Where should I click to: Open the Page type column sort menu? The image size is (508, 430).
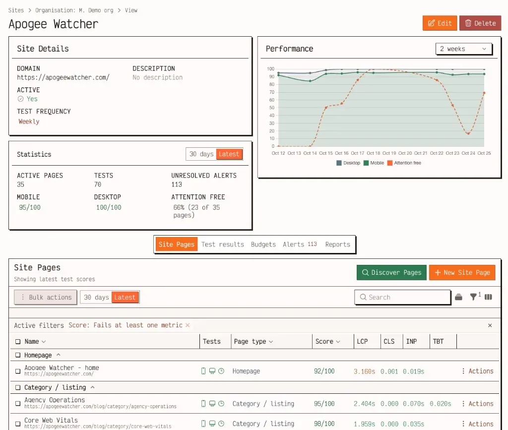point(254,342)
